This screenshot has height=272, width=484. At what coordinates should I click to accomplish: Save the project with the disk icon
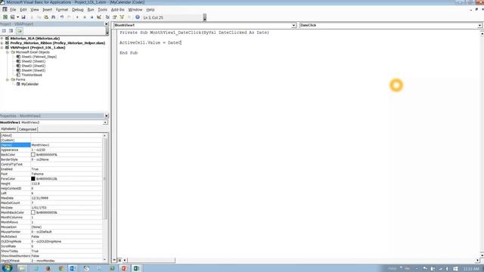pos(23,17)
